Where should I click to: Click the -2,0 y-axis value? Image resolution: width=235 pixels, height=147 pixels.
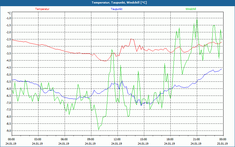point(8,32)
